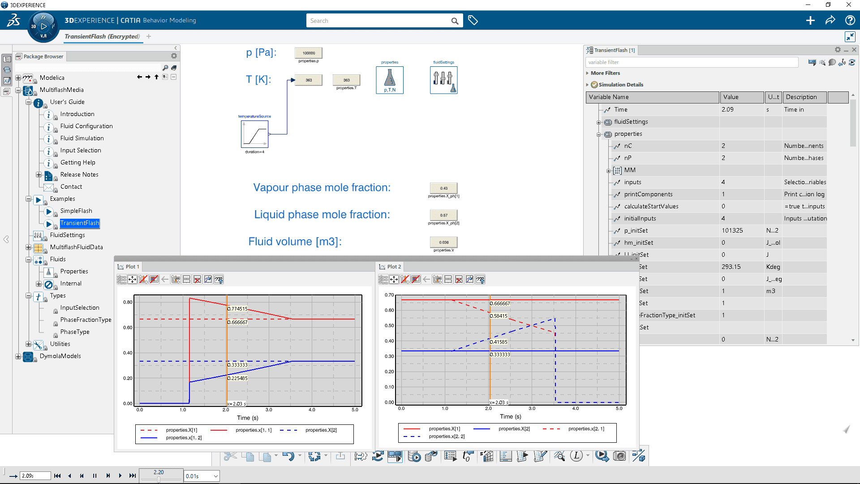Expand the Modelica package tree
860x484 pixels.
pyautogui.click(x=18, y=78)
